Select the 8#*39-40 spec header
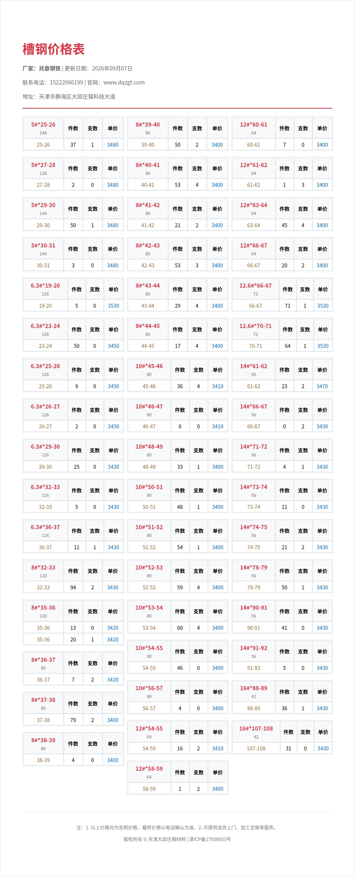This screenshot has width=355, height=877. pos(148,128)
